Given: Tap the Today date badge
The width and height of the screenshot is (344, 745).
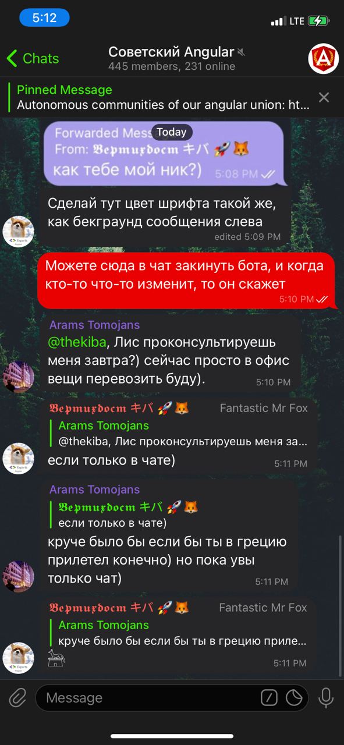Looking at the screenshot, I should coord(172,132).
